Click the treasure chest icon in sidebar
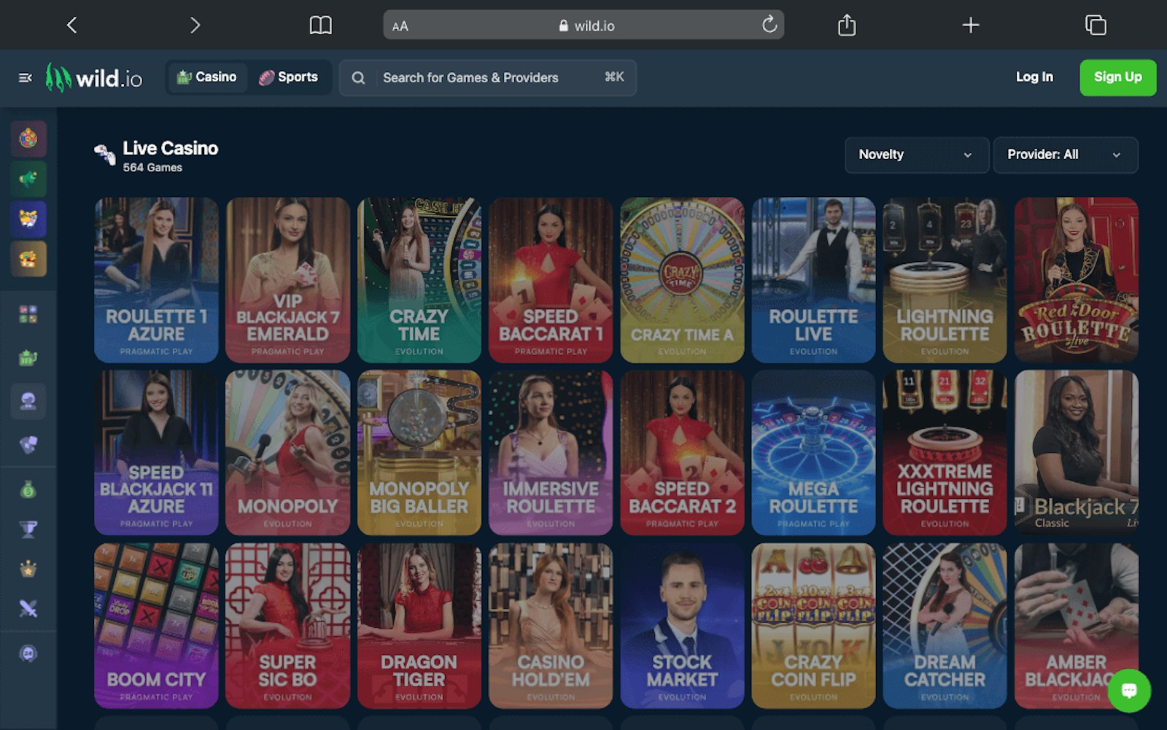This screenshot has height=730, width=1167. (28, 257)
